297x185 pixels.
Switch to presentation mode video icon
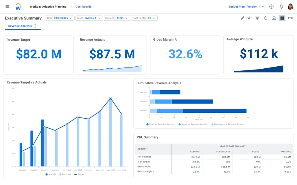click(x=290, y=18)
